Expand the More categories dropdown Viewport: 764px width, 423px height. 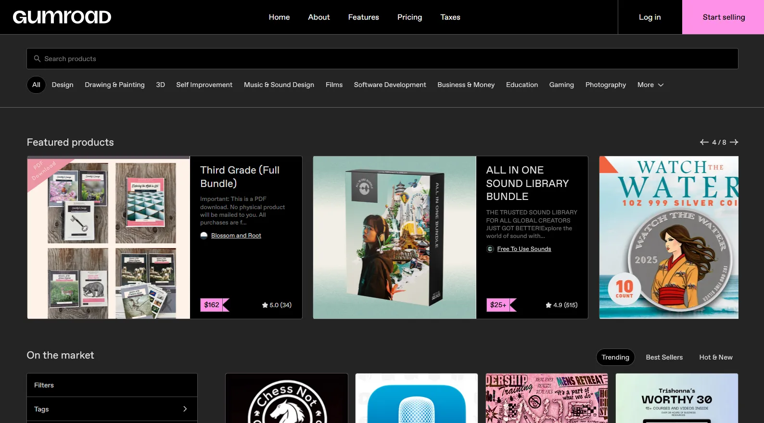[x=650, y=85]
